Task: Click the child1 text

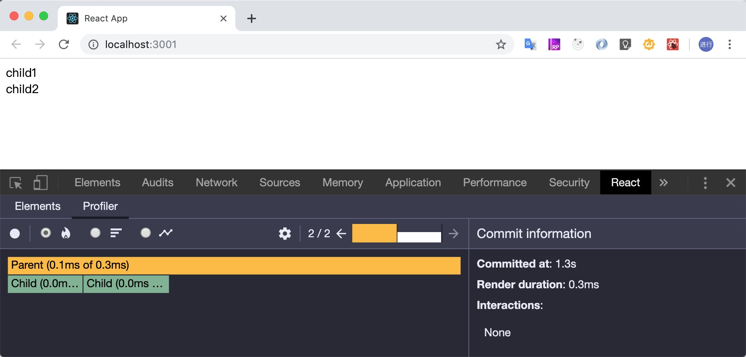Action: pos(21,73)
